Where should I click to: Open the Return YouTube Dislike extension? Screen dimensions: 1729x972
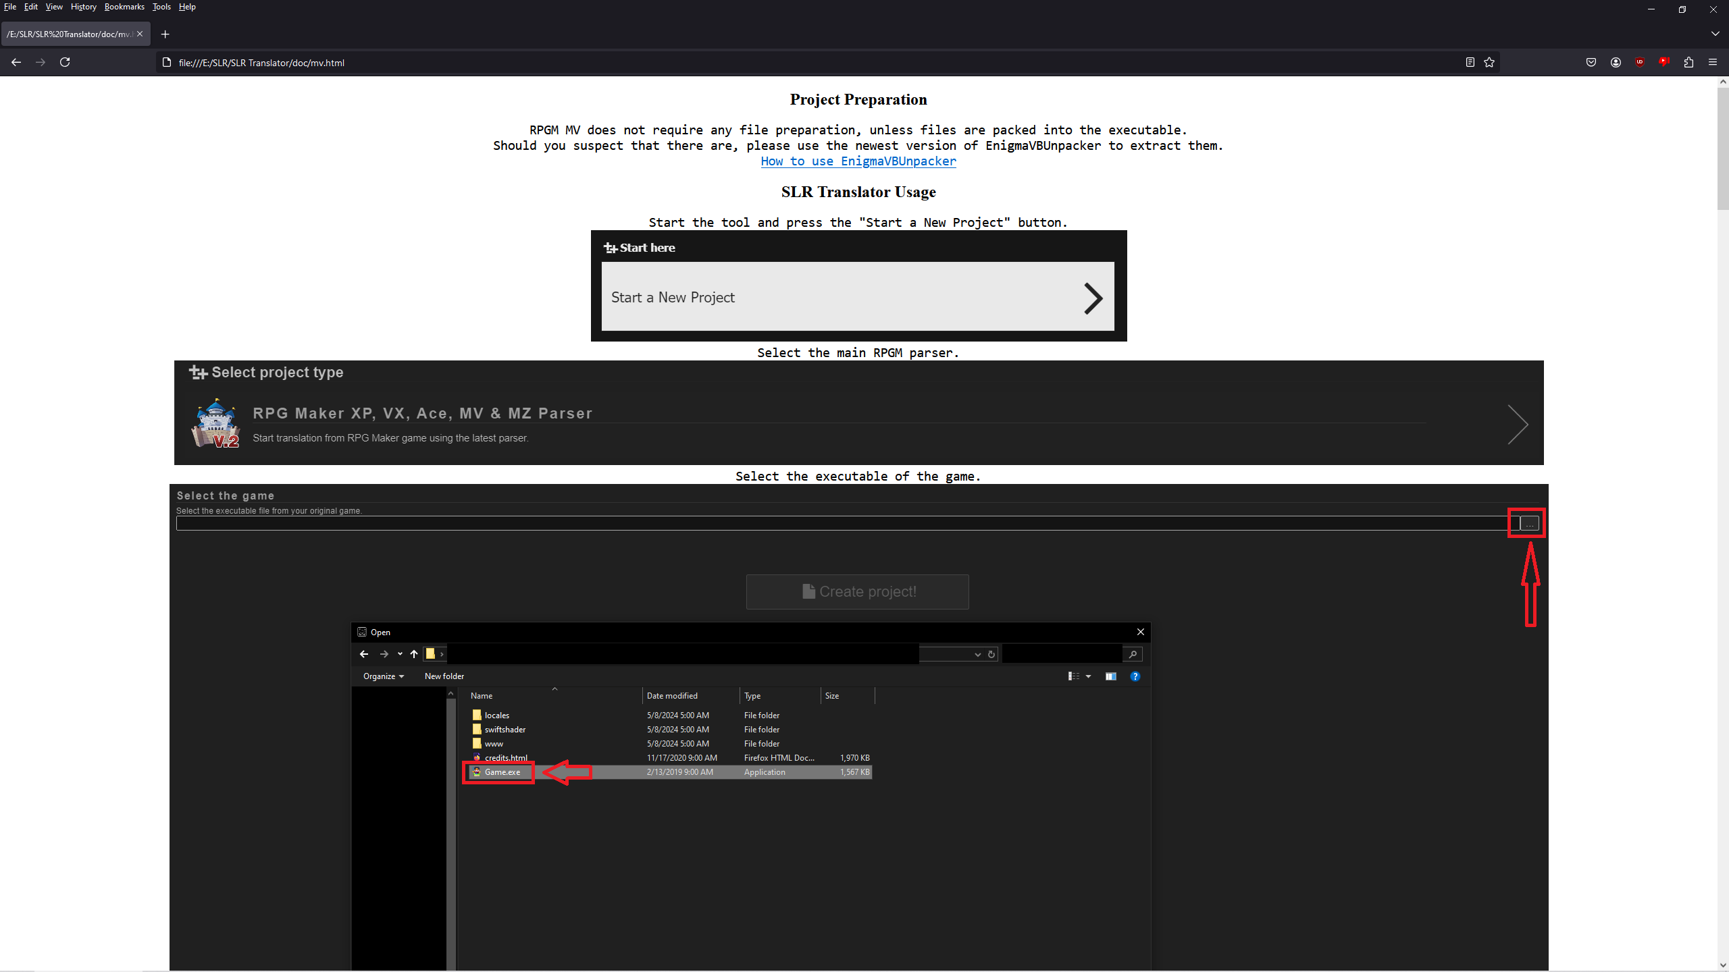click(x=1664, y=62)
